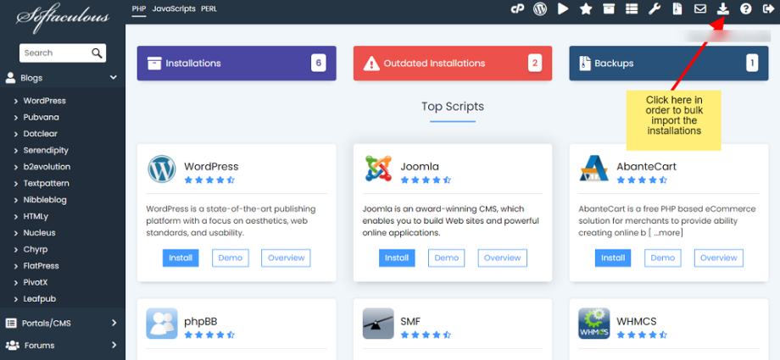The image size is (780, 360).
Task: Click the Forums people icon in sidebar
Action: [x=12, y=345]
